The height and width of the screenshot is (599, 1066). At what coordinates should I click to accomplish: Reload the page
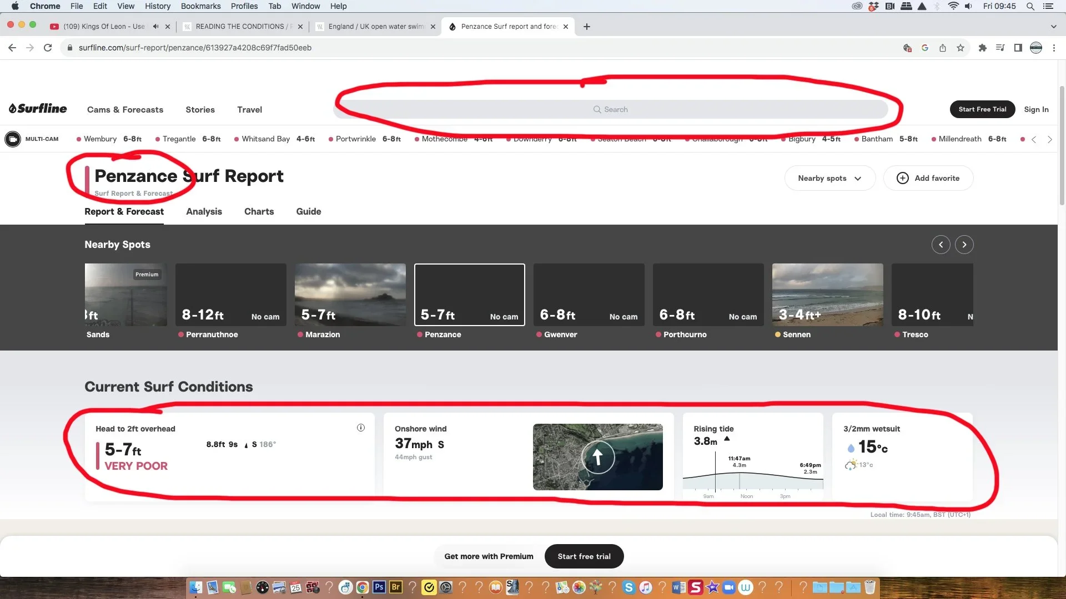tap(48, 48)
